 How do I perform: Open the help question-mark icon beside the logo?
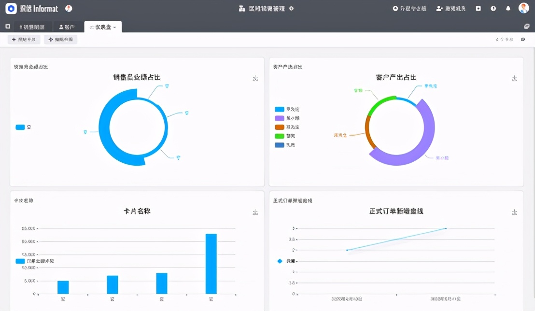68,8
